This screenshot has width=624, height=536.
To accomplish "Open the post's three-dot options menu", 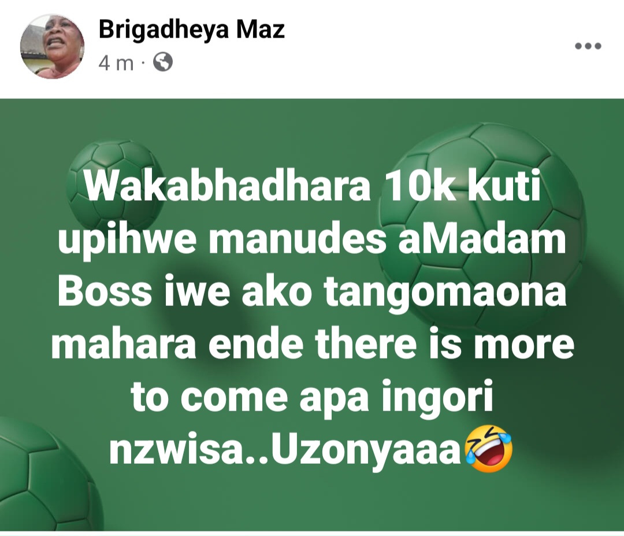I will point(588,46).
